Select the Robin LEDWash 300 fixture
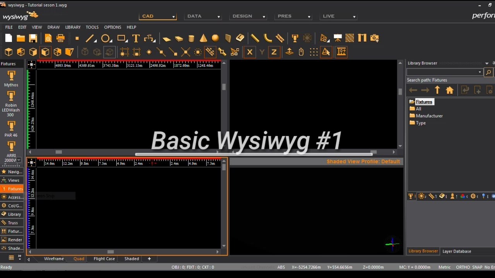The image size is (495, 278). click(x=11, y=104)
